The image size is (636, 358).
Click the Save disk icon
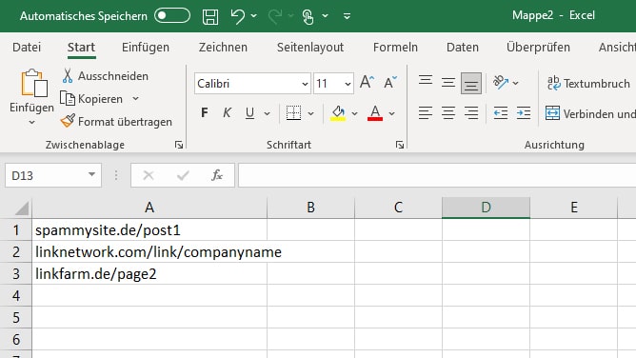(x=210, y=16)
